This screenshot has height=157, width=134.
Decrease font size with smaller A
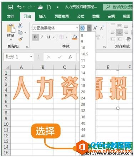(x=102, y=28)
